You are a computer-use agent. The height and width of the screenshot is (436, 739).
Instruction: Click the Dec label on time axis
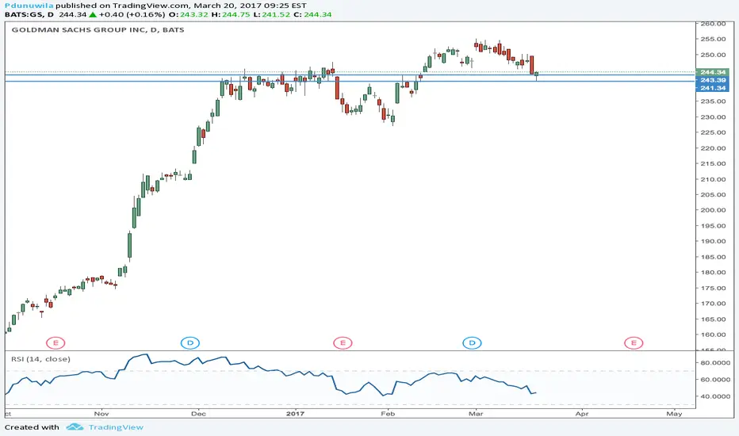pyautogui.click(x=198, y=414)
